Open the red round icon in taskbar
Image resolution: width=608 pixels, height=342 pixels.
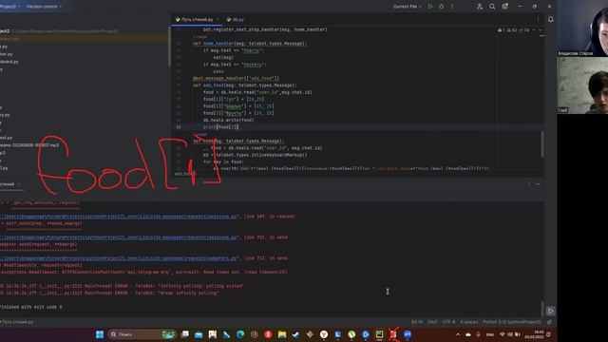pos(268,334)
